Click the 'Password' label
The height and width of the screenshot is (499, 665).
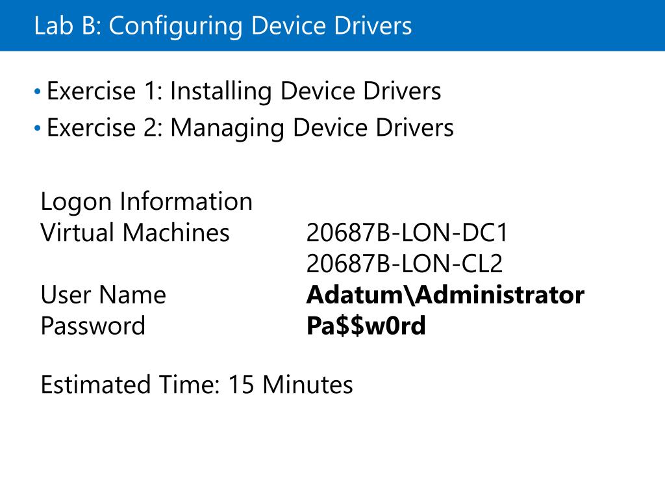93,326
